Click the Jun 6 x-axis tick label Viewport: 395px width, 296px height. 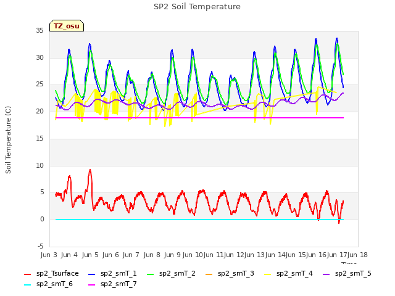coord(110,255)
